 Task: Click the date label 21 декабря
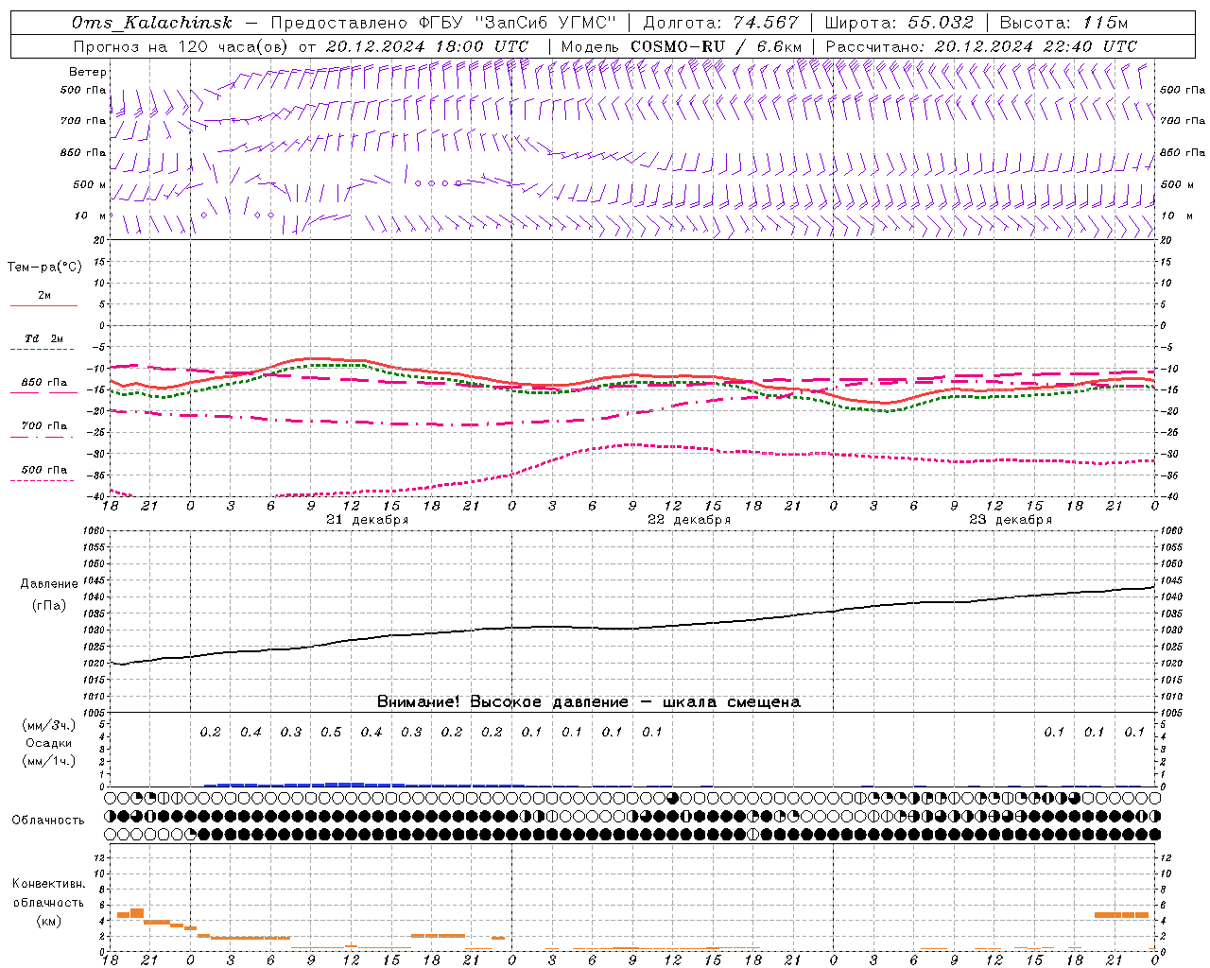pyautogui.click(x=368, y=520)
